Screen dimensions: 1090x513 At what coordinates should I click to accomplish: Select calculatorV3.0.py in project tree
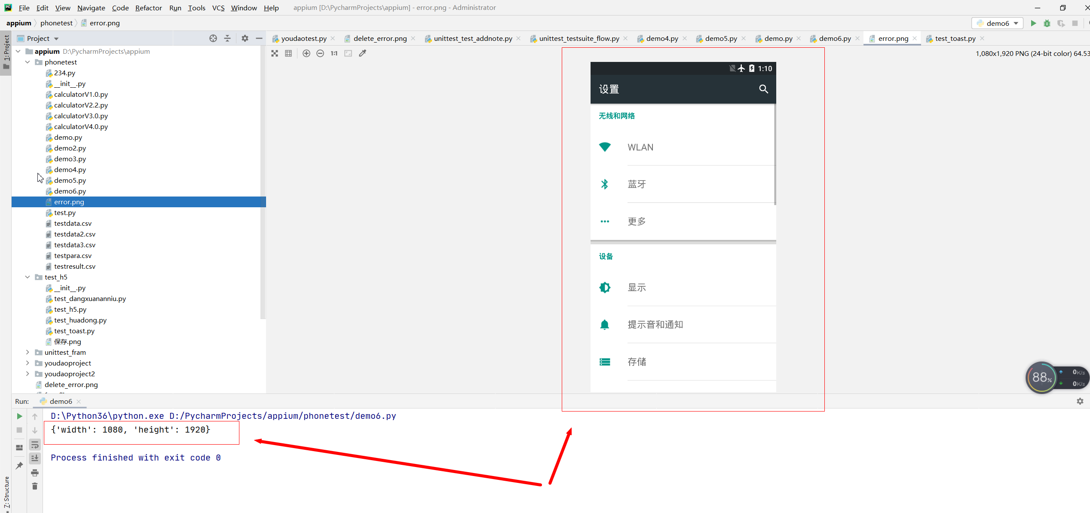(81, 116)
